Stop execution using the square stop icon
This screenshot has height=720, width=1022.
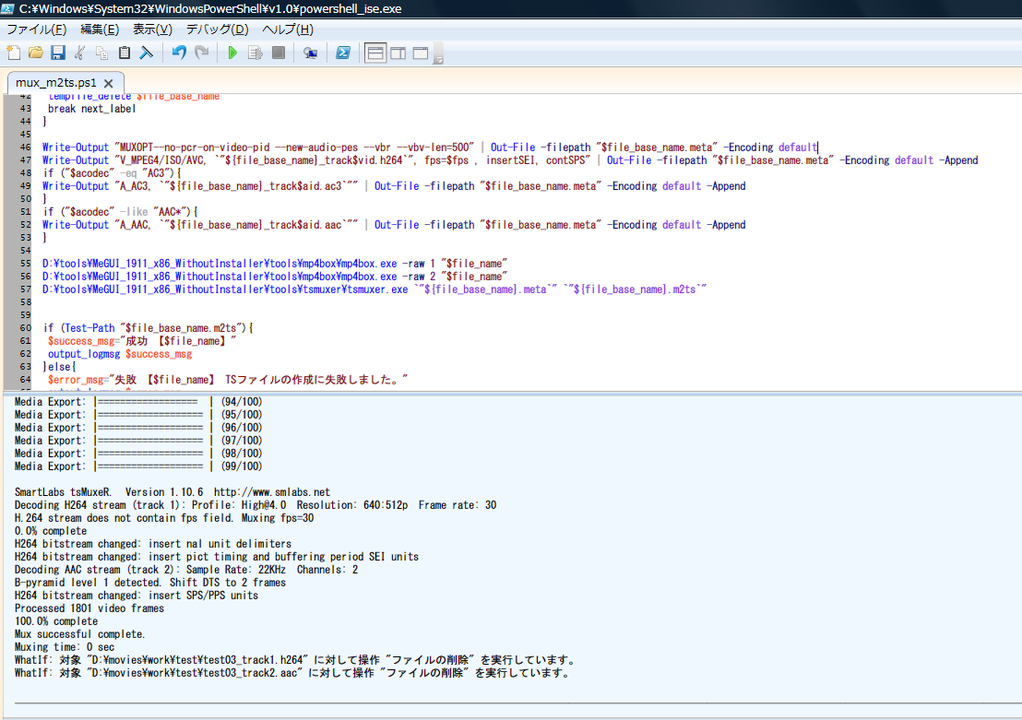(278, 53)
